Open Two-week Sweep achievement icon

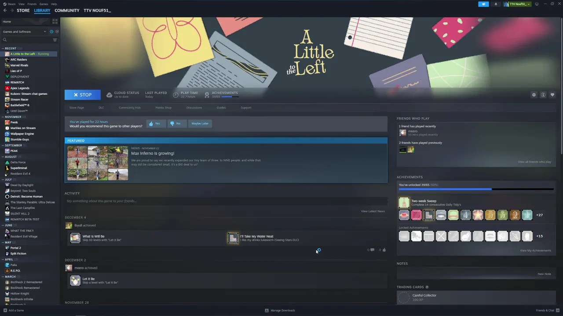(x=404, y=202)
